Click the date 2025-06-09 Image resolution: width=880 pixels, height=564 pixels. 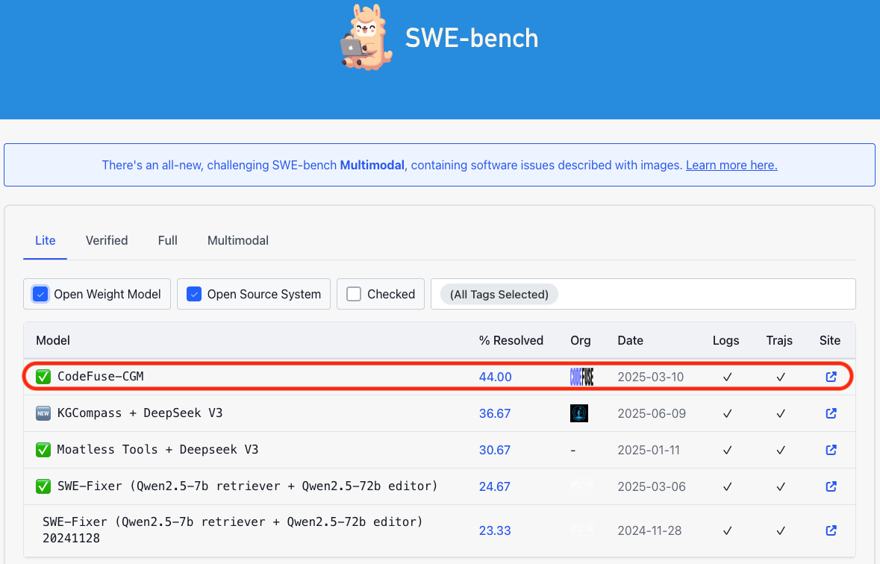(x=652, y=413)
